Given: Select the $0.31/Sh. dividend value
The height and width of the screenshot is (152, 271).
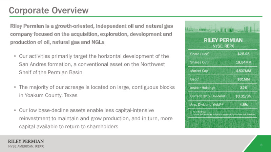Looking at the screenshot, I should (x=243, y=96).
